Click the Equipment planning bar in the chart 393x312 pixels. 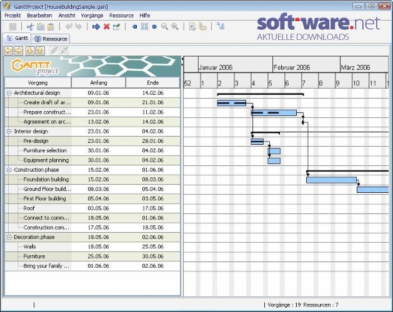click(274, 161)
